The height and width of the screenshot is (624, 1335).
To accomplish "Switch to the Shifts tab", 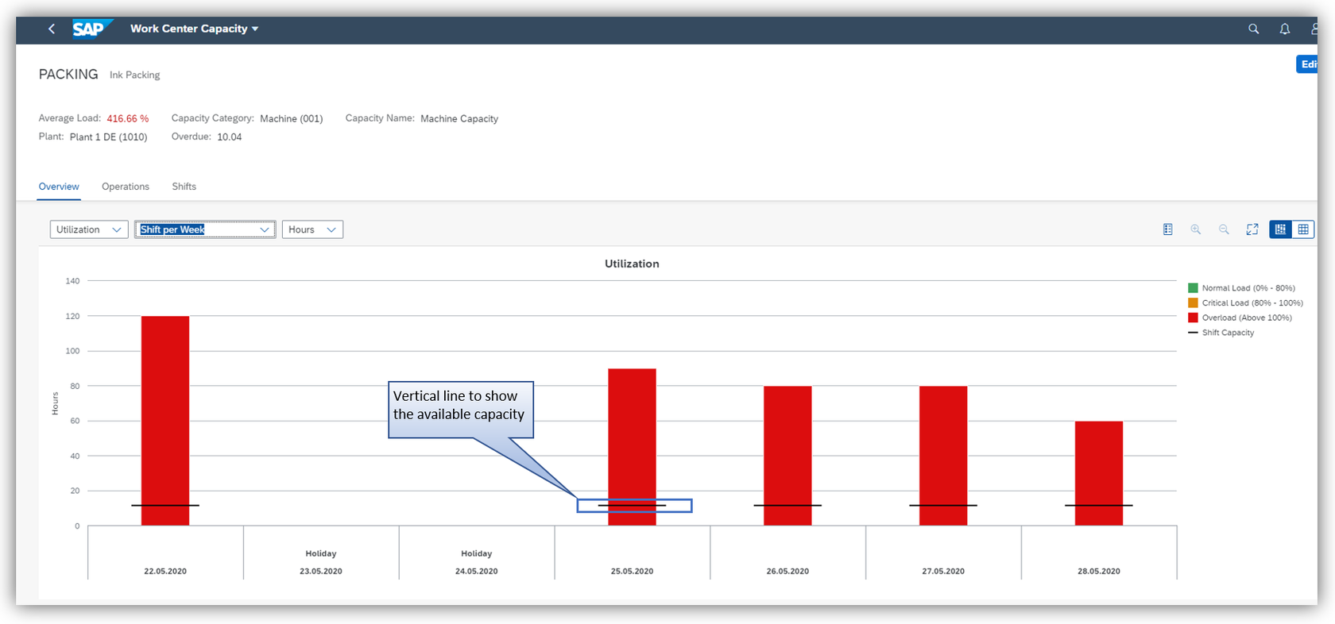I will (184, 187).
